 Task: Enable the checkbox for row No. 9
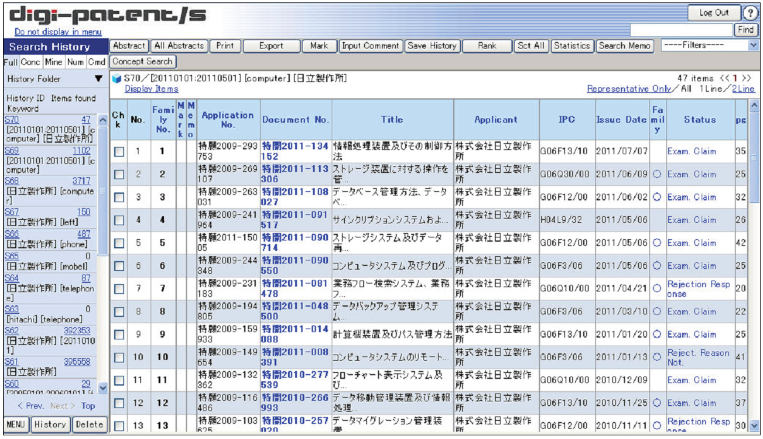(119, 335)
